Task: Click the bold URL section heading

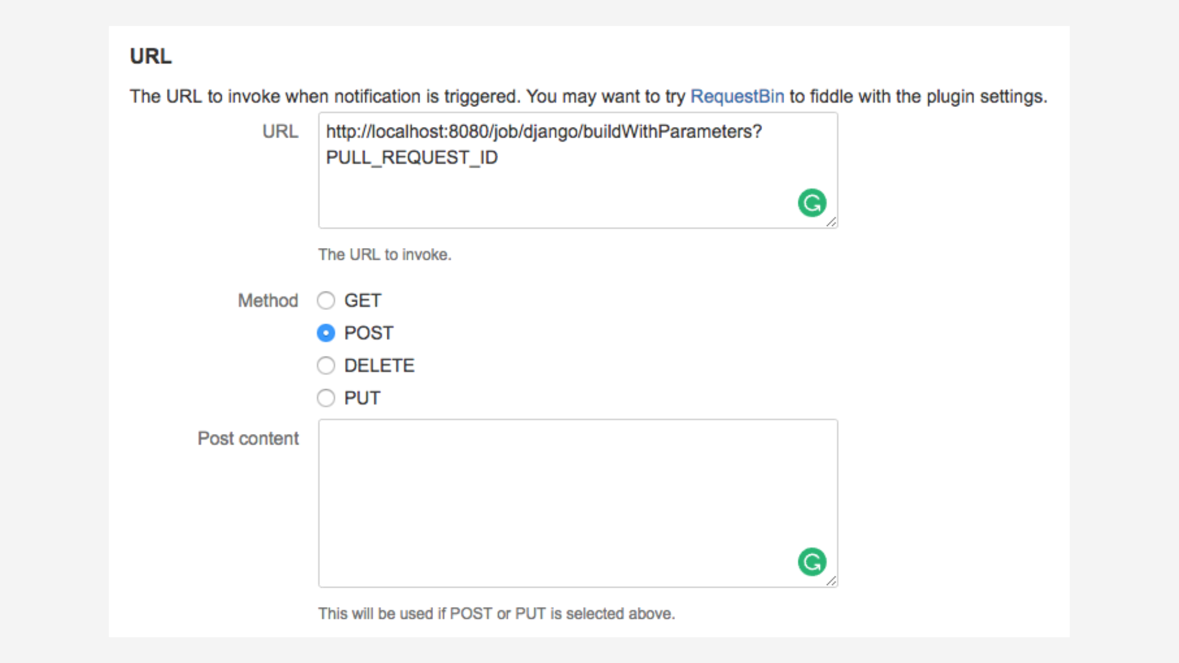Action: [150, 56]
